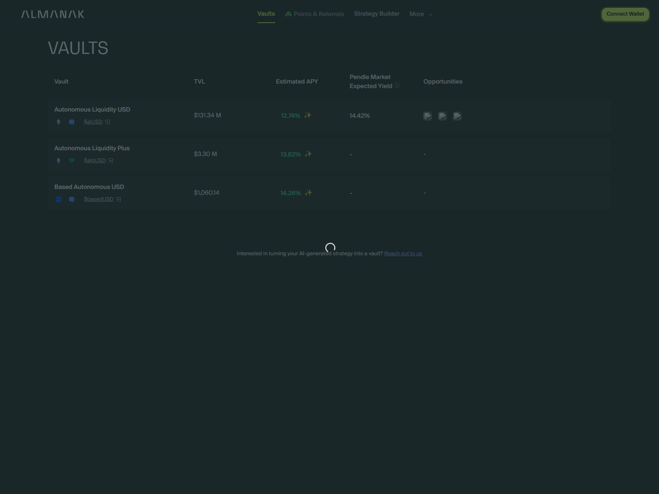659x494 pixels.
Task: Click the Ethereum chain icon for Autonomous Liquidity USD
Action: pos(58,122)
